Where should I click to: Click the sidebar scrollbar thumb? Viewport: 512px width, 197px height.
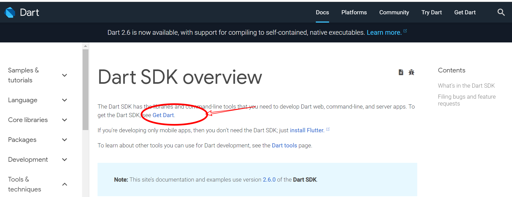pos(85,90)
